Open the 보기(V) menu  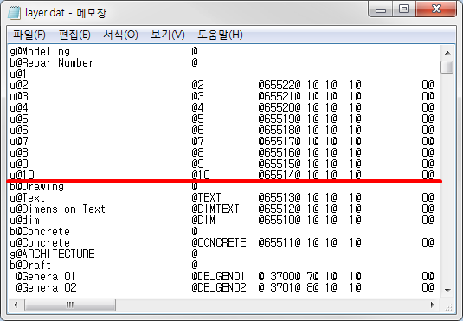pyautogui.click(x=167, y=35)
